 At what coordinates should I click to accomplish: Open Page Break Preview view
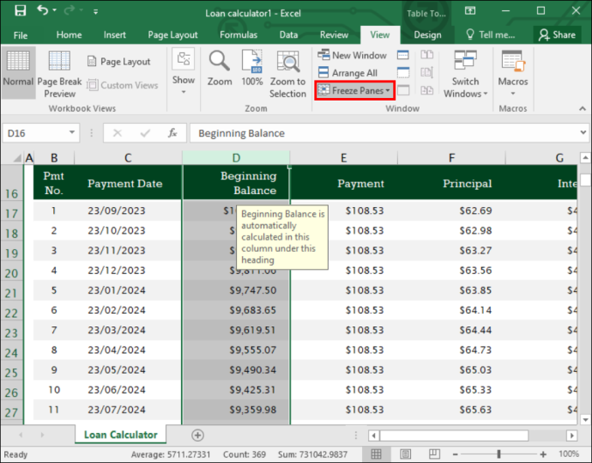59,74
